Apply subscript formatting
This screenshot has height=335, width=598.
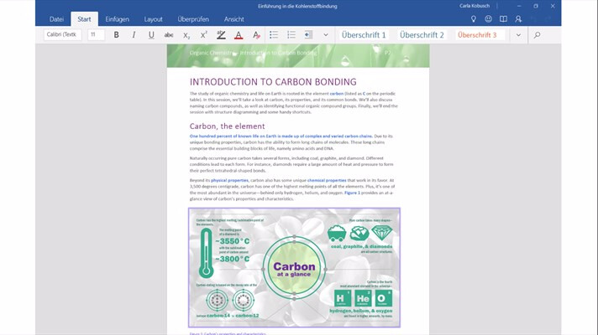pyautogui.click(x=186, y=35)
